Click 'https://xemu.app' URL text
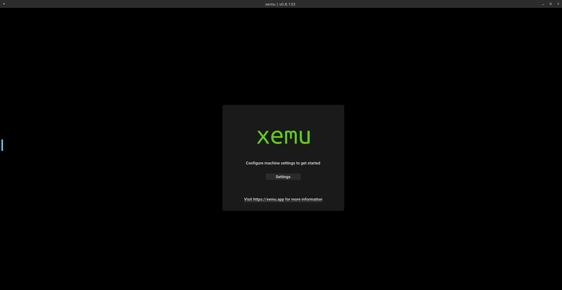562x290 pixels. pyautogui.click(x=268, y=199)
